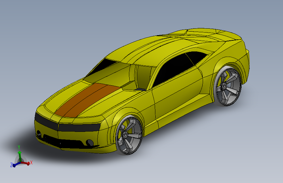Select the round fog light near the front wheel
The height and width of the screenshot is (183, 283).
90,143
